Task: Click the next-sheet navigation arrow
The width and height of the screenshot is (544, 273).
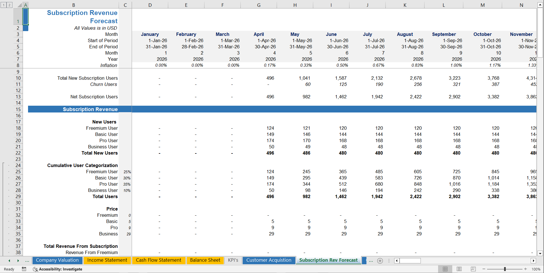Action: pos(18,261)
